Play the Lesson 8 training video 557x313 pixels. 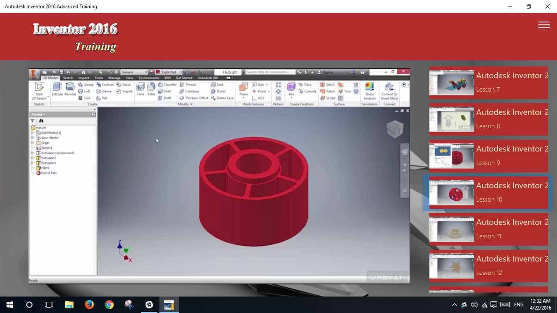489,119
